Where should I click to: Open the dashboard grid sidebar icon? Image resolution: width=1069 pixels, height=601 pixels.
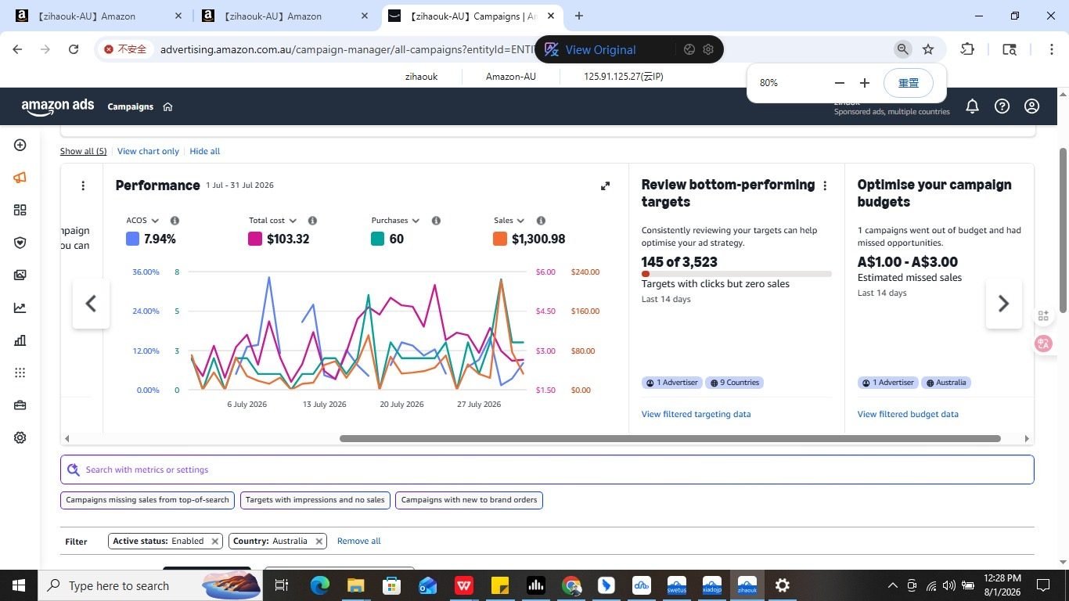point(20,210)
